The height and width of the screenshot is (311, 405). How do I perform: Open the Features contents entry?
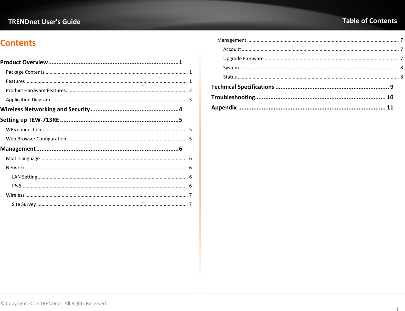99,81
